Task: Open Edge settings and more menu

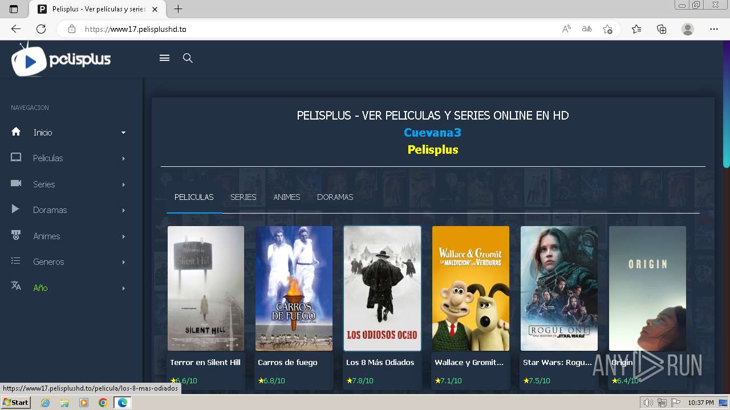Action: point(714,29)
